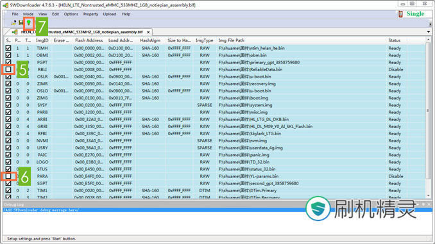This screenshot has width=435, height=244.
Task: Click DTIM type in TIM1 row
Action: point(205,190)
